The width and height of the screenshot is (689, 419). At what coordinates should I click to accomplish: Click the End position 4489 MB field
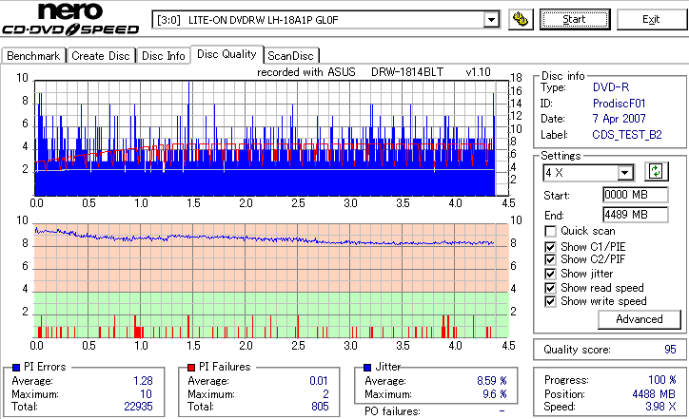636,215
